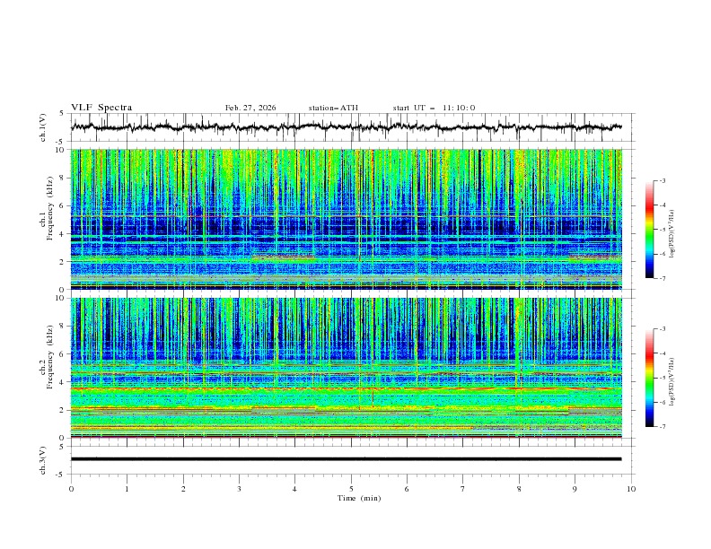711x549 pixels.
Task: Click the 10 minute tick label
Action: pos(631,489)
